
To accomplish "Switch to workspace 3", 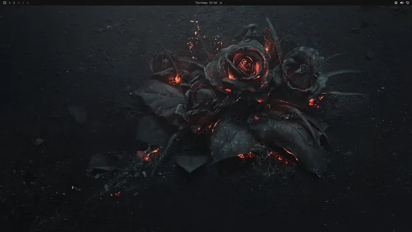I will pos(19,3).
